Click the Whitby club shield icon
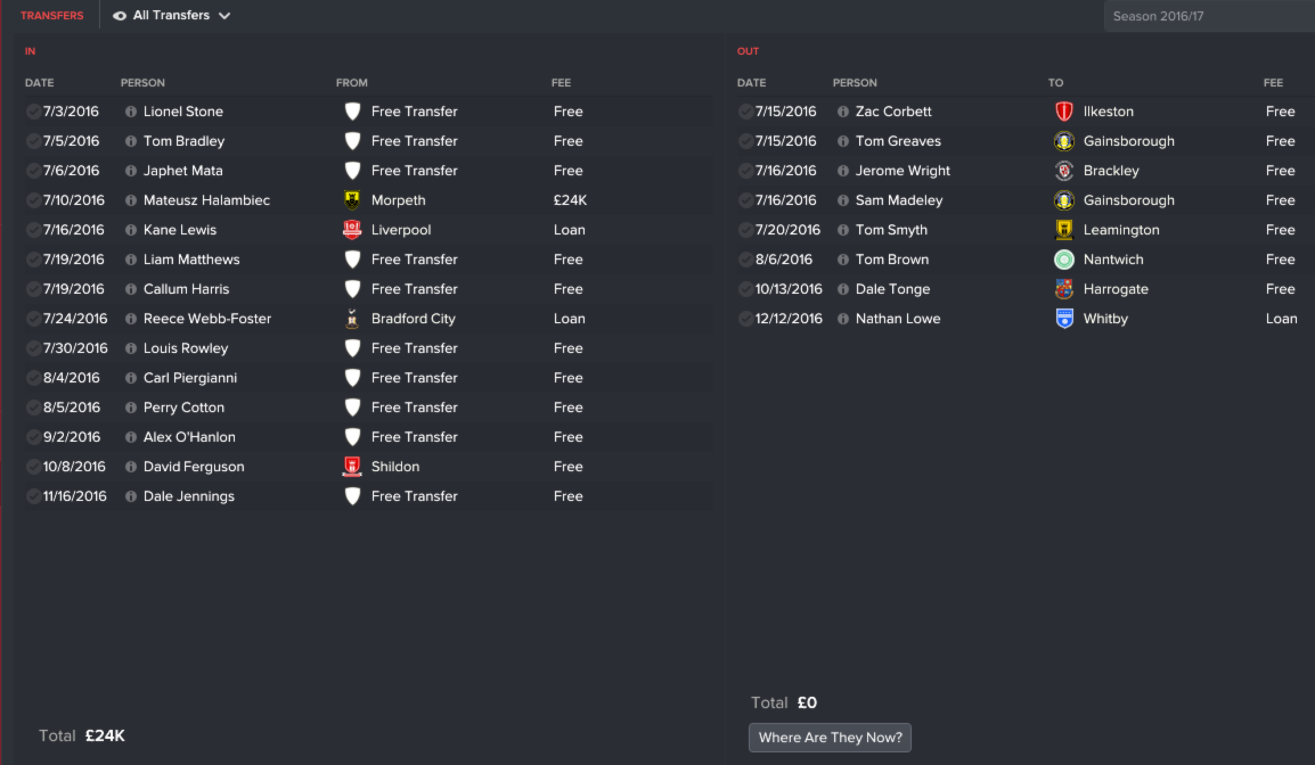 point(1064,319)
